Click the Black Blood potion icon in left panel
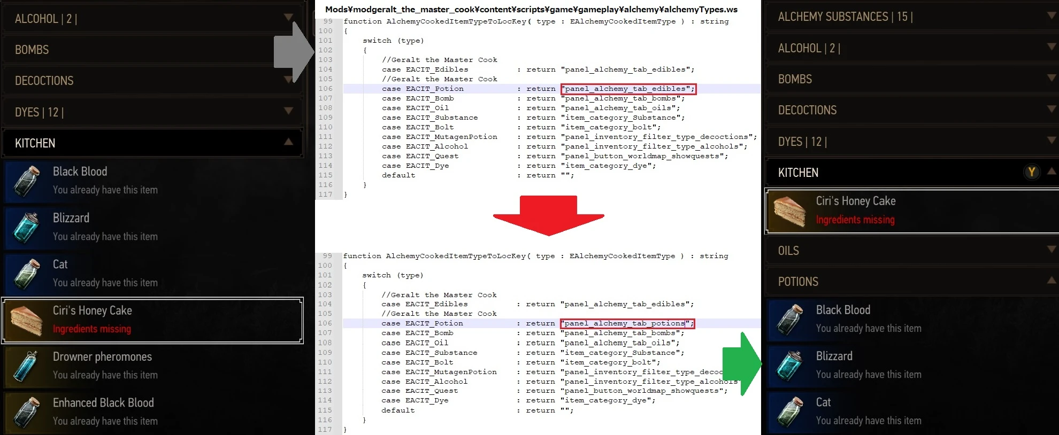 tap(27, 181)
